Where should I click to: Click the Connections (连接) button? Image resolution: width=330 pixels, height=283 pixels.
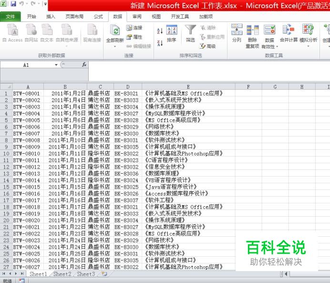pos(134,28)
